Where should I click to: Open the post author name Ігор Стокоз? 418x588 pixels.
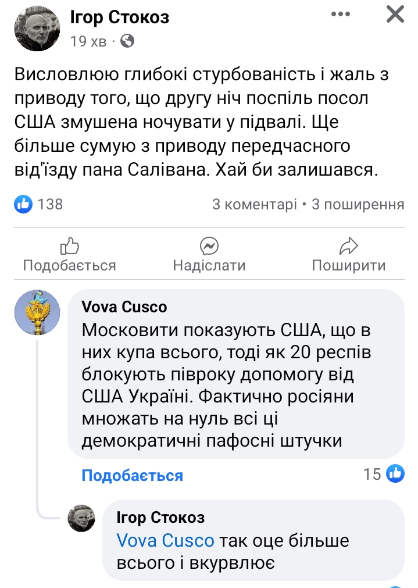[x=120, y=17]
